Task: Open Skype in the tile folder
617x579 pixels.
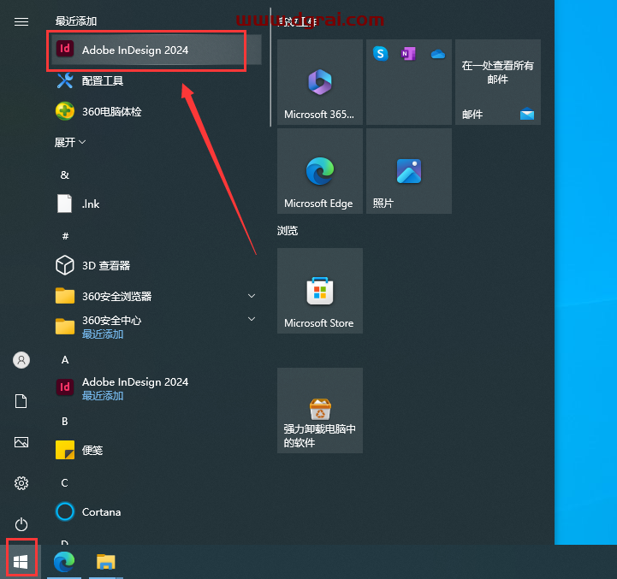Action: [x=381, y=54]
